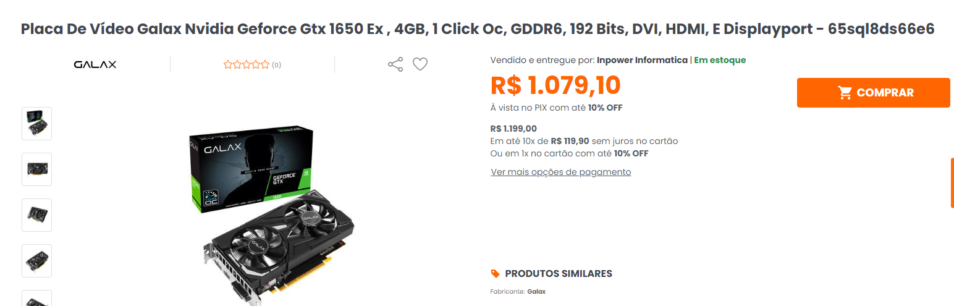
Task: Click the product title heading
Action: (x=478, y=29)
